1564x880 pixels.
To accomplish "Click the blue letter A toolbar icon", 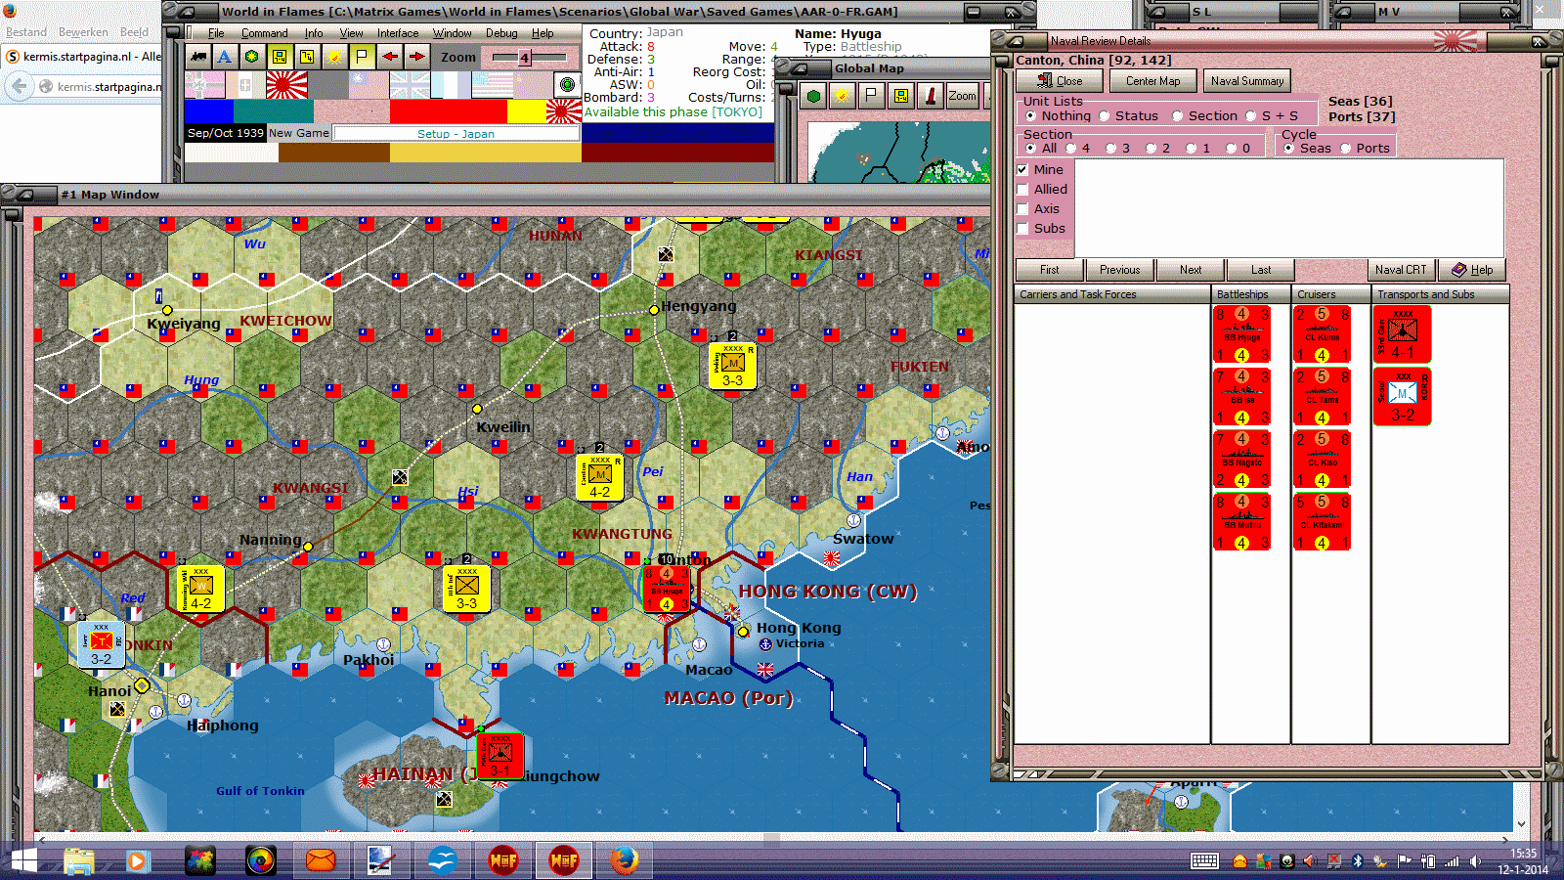I will pos(225,57).
